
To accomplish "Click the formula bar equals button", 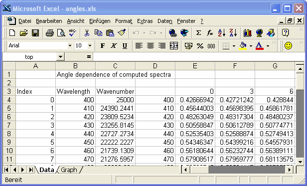I will [x=89, y=57].
